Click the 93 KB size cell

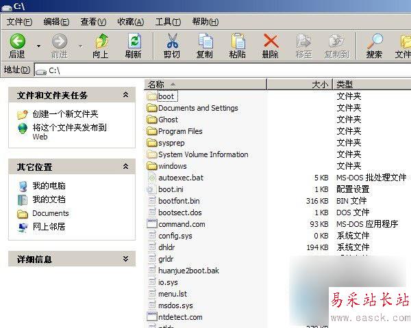319,224
